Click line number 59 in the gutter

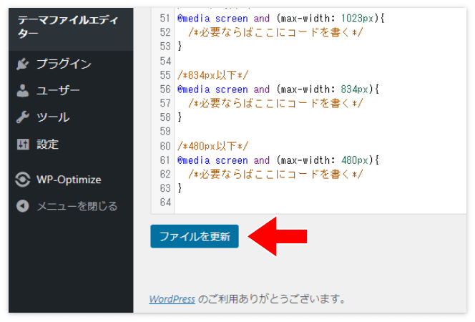point(165,132)
